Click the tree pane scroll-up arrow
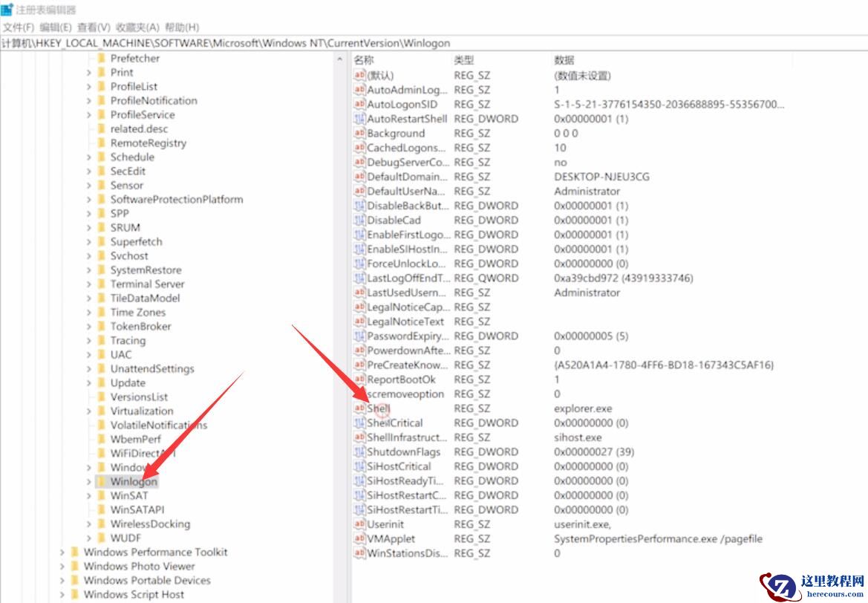 [339, 59]
